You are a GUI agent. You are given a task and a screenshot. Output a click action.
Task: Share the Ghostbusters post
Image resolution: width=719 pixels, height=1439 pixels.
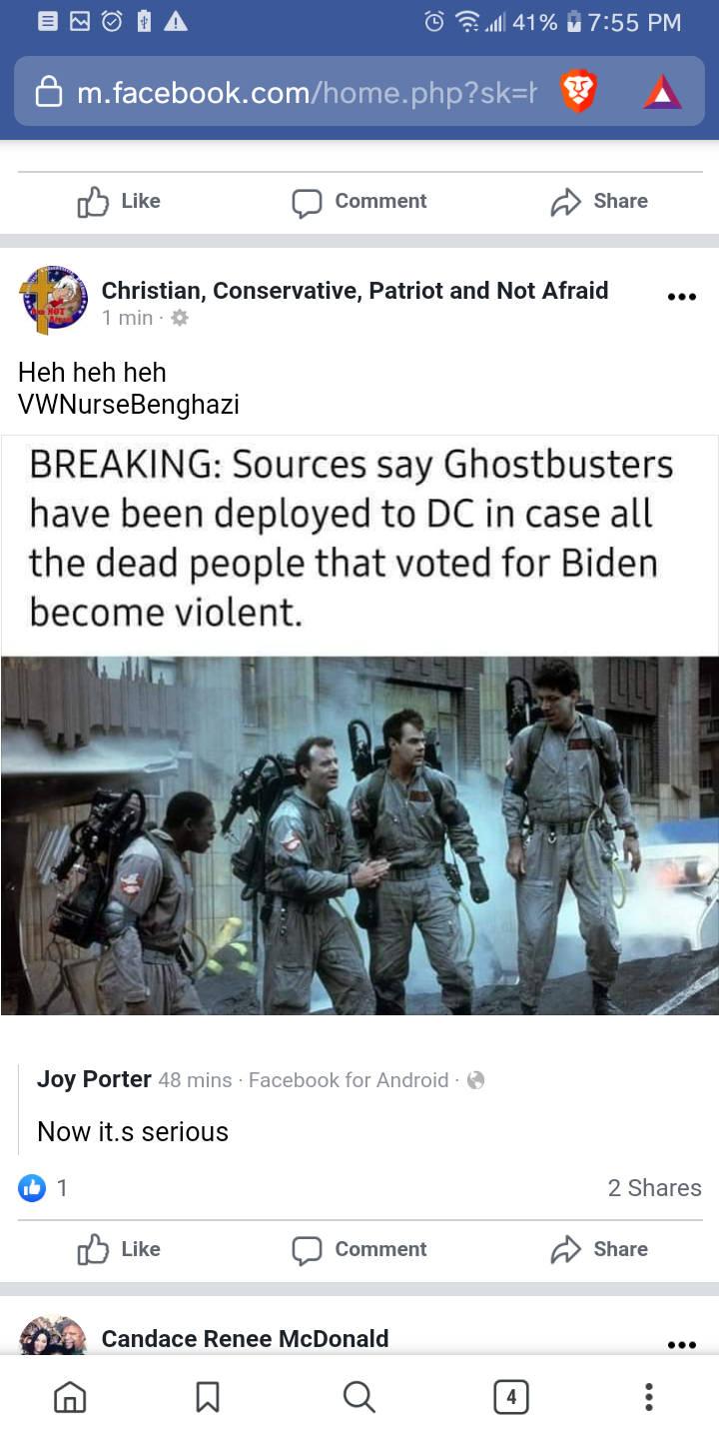[599, 1249]
